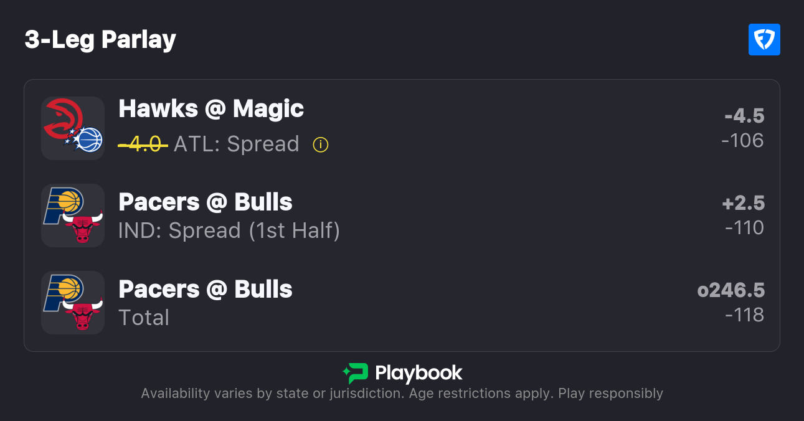The width and height of the screenshot is (804, 421).
Task: Click the green Playbook logo icon
Action: point(356,373)
